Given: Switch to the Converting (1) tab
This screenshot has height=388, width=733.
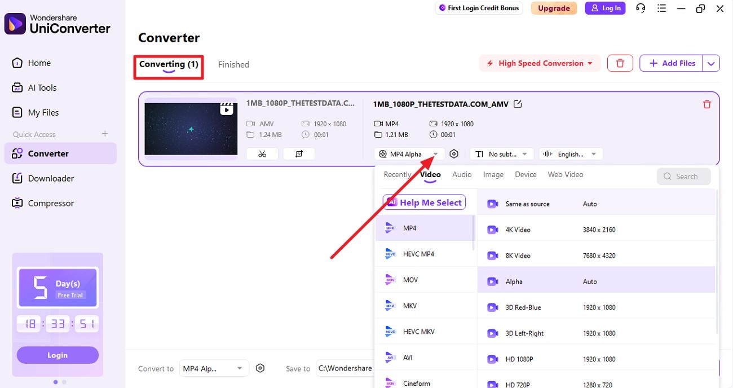Looking at the screenshot, I should coord(169,64).
